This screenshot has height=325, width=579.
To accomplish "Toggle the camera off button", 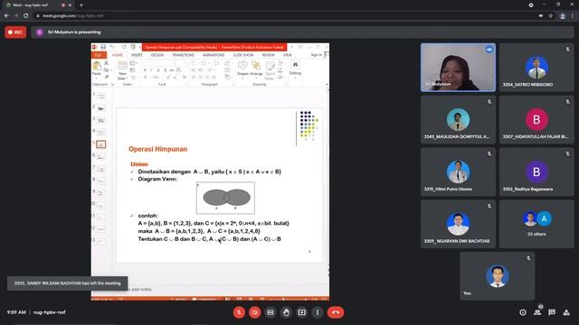I will (254, 312).
